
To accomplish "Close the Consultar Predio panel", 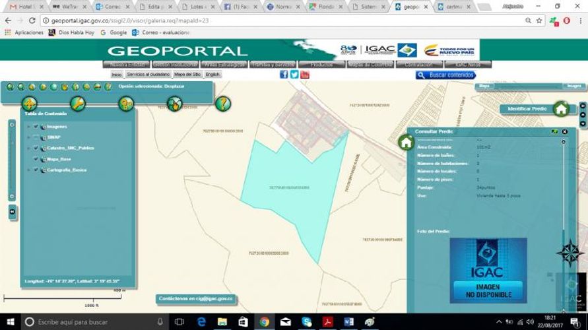I will point(565,131).
